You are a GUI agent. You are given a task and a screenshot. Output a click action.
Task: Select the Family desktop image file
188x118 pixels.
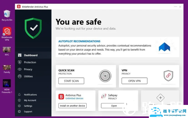tap(7, 69)
